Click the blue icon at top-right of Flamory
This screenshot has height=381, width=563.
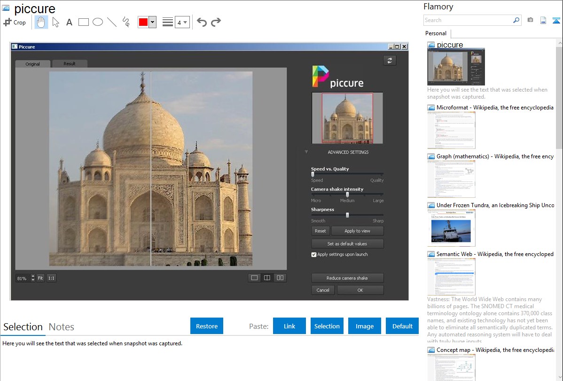(x=556, y=20)
